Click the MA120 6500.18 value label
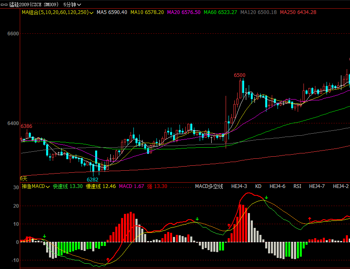Viewport: 350px width, 269px height. [259, 12]
